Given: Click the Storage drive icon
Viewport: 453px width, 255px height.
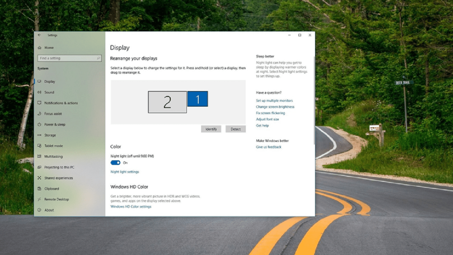Looking at the screenshot, I should [x=39, y=135].
